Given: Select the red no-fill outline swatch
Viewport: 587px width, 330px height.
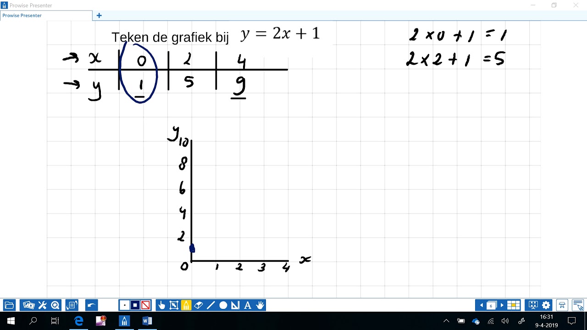Looking at the screenshot, I should click(145, 305).
